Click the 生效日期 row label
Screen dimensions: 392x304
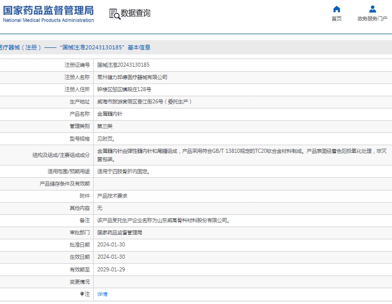[79, 257]
